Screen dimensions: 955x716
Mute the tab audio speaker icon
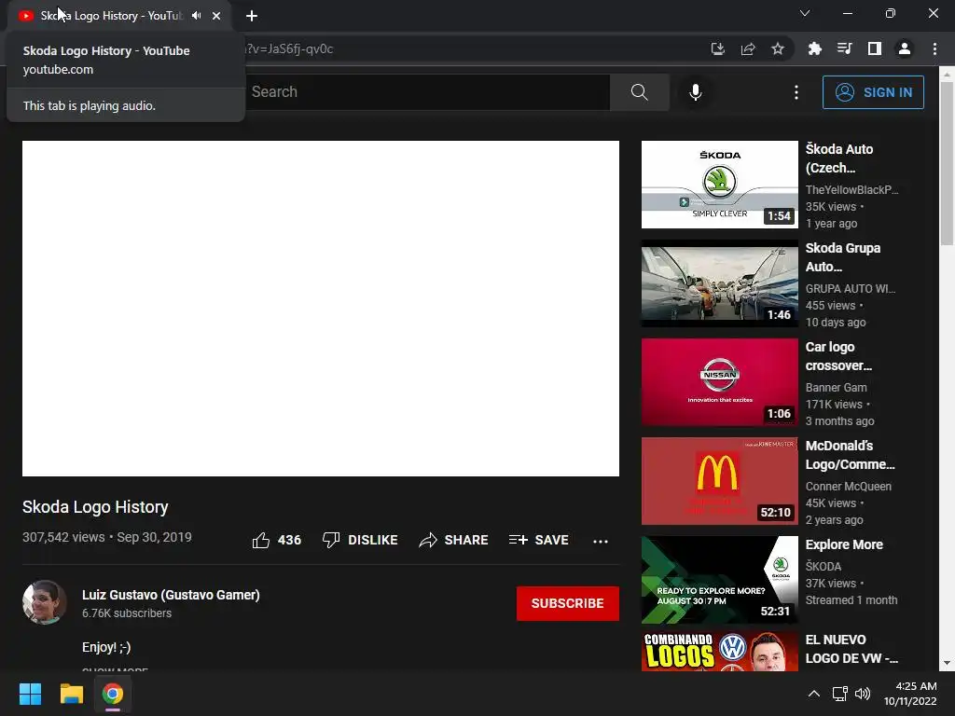[x=196, y=16]
